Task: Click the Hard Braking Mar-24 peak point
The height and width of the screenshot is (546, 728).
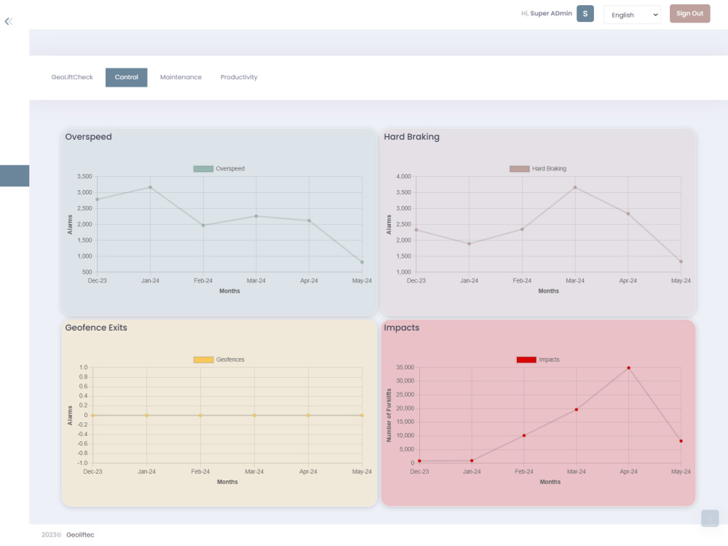Action: 575,187
